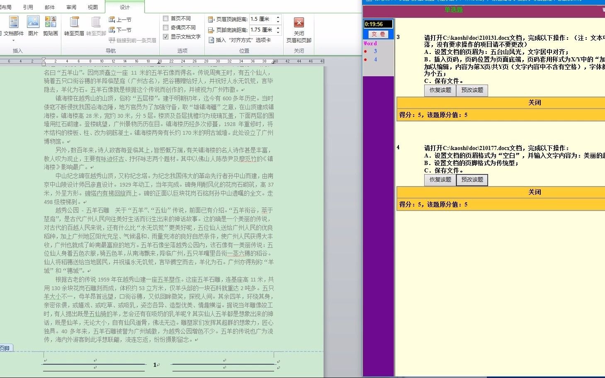Click the 页脚底端距离 1.75 厘米 field
The height and width of the screenshot is (378, 605).
coord(262,30)
